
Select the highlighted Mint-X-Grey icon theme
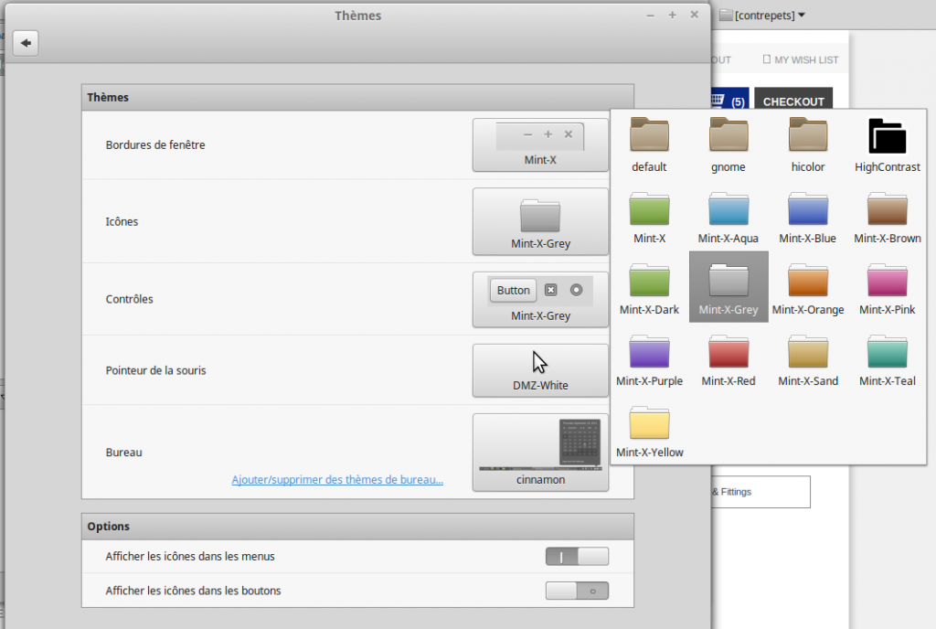click(729, 287)
